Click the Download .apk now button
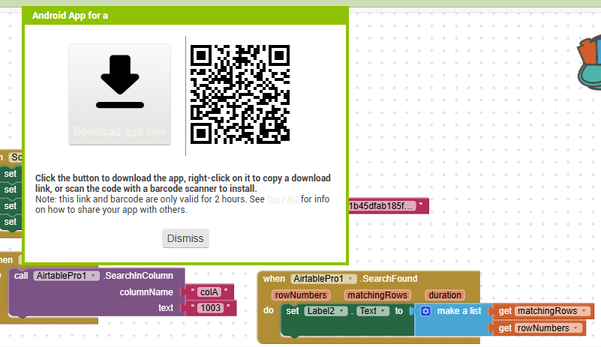601x347 pixels. point(120,94)
